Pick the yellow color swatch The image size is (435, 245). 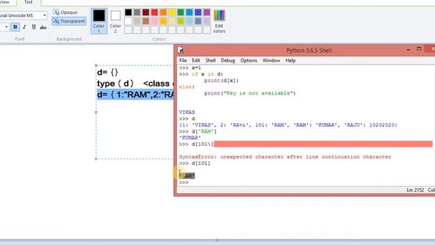click(172, 12)
